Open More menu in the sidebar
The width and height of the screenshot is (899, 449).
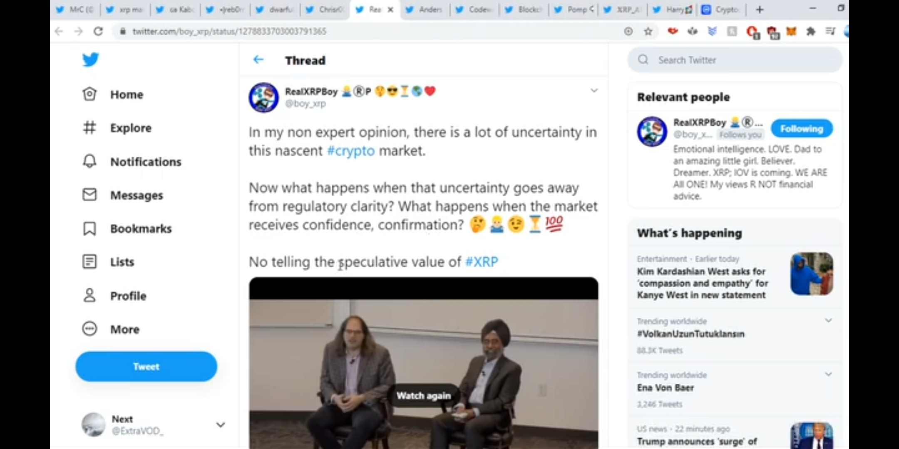[x=111, y=329]
